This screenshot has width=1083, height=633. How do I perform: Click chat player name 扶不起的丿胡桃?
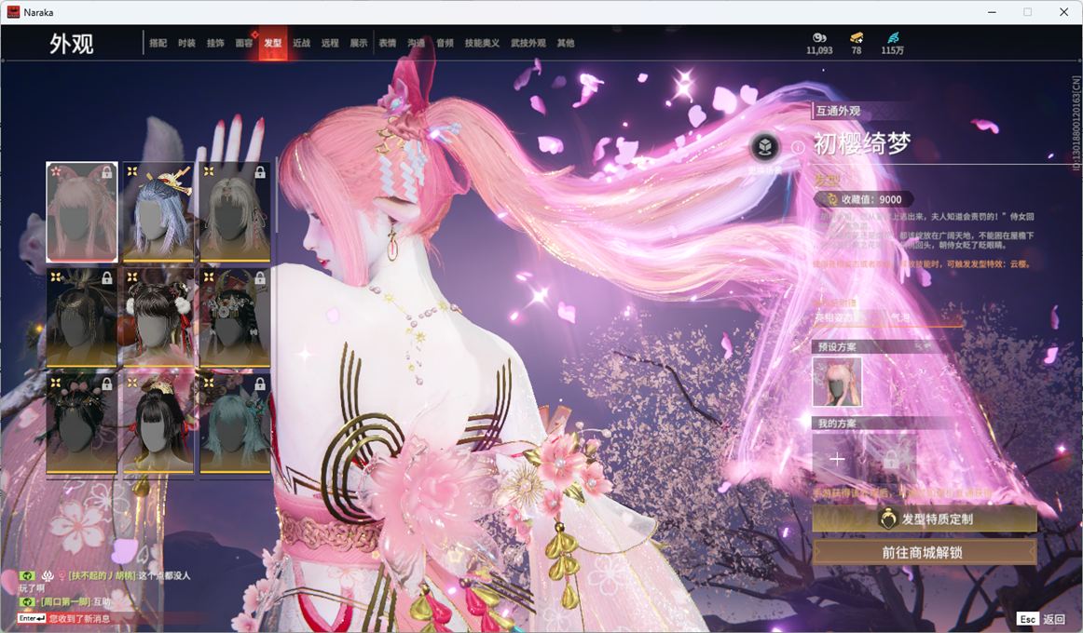[101, 575]
